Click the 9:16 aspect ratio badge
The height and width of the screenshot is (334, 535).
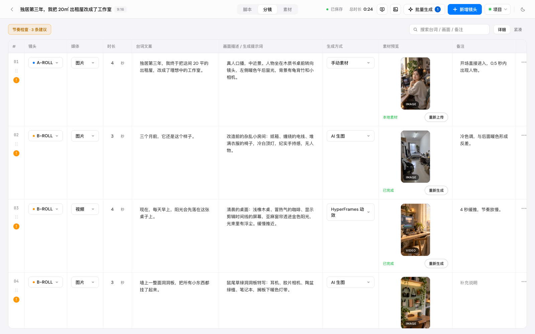click(x=120, y=9)
